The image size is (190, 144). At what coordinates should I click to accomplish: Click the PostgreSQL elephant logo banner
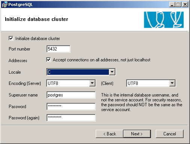(164, 20)
